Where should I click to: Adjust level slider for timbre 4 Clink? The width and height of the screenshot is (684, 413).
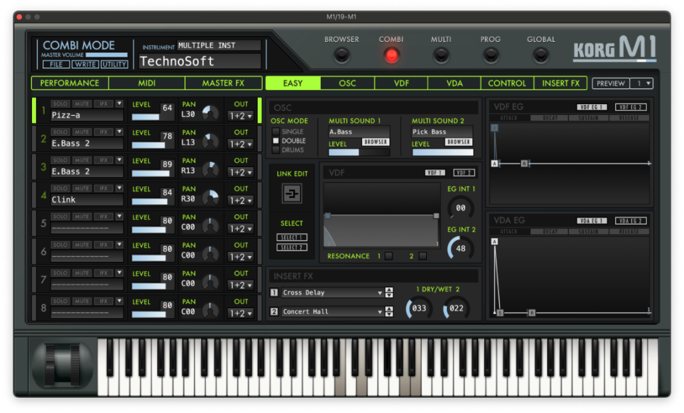click(151, 202)
